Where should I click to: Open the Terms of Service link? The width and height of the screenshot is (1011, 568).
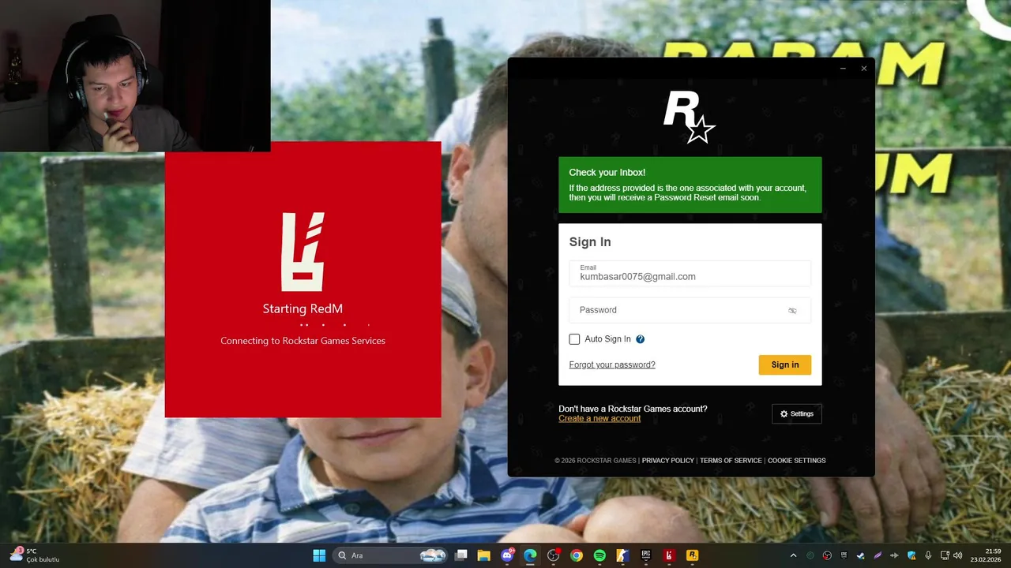(731, 461)
